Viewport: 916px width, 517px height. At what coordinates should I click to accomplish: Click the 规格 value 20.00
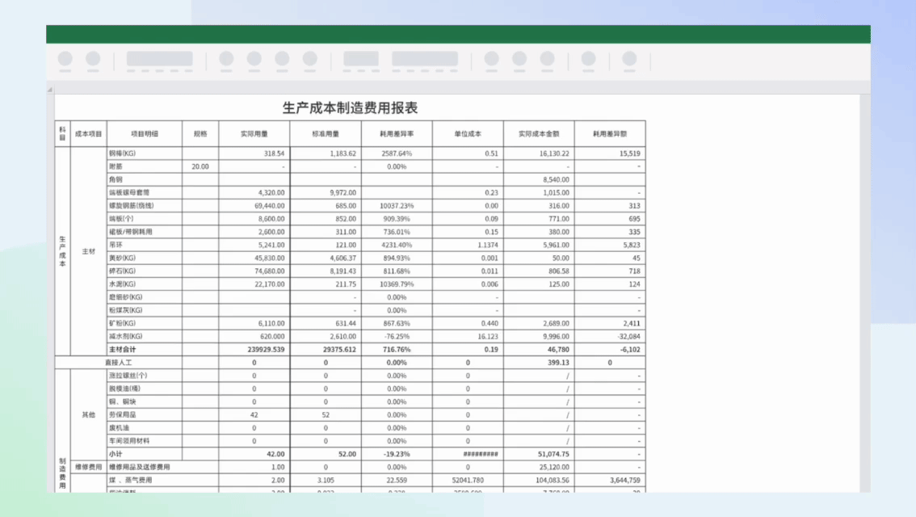[x=200, y=166]
